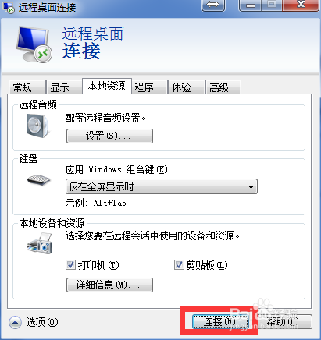Image resolution: width=321 pixels, height=340 pixels.
Task: Click the speaker icon in 远程音频 section
Action: click(x=37, y=126)
